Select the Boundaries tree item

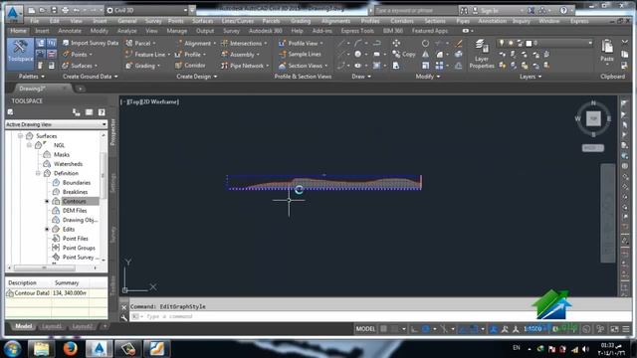pos(77,183)
